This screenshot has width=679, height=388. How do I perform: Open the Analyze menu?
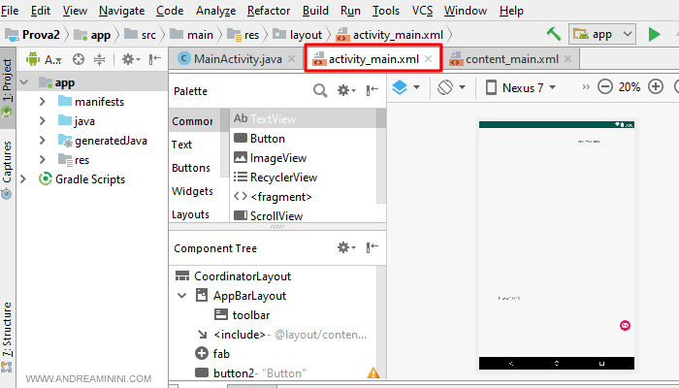215,11
